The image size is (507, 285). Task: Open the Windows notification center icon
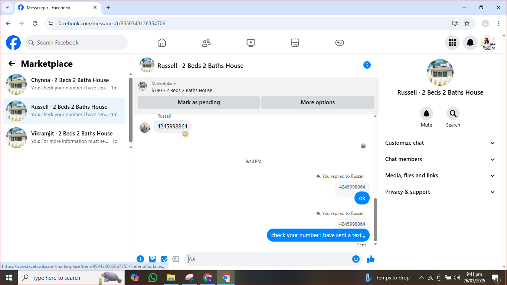(495, 278)
